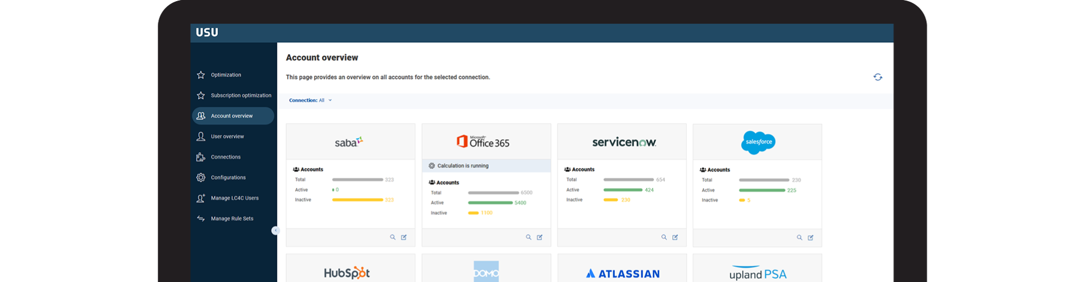Click salesforce total value 230
The width and height of the screenshot is (1084, 282).
[797, 180]
